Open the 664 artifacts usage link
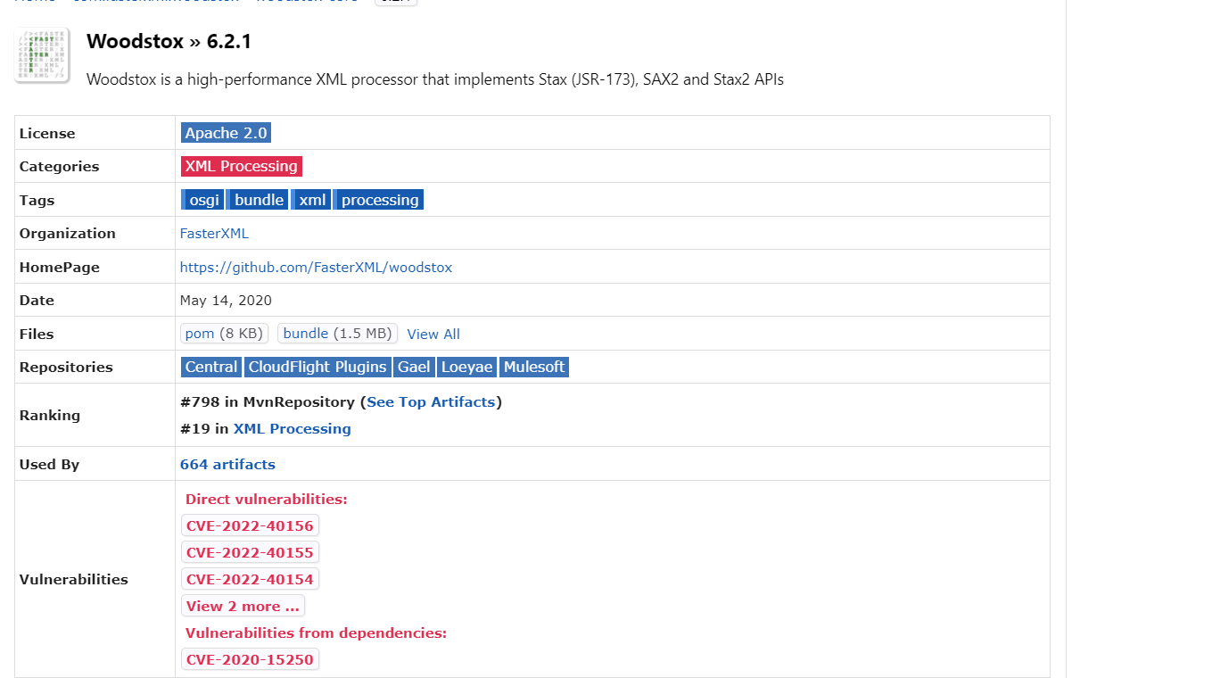This screenshot has width=1212, height=678. tap(227, 465)
